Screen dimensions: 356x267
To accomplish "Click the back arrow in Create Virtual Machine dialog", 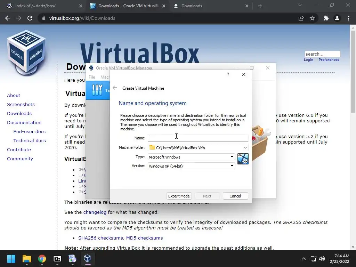I will coord(115,88).
